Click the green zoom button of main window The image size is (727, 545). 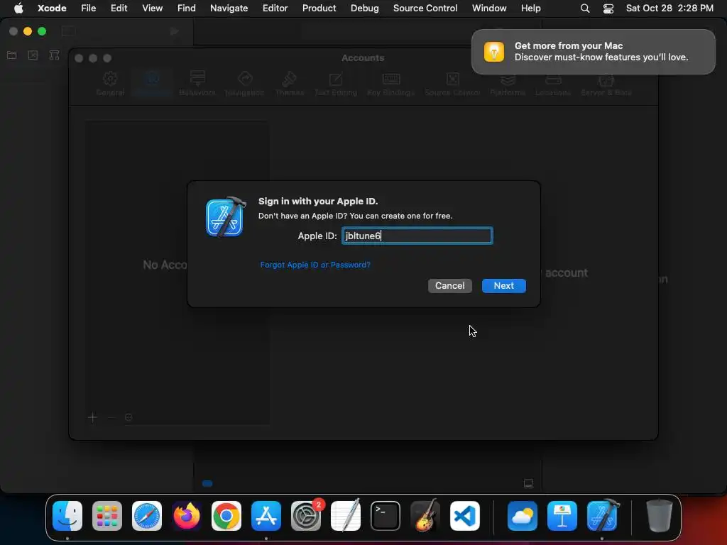pos(42,31)
